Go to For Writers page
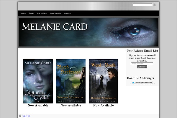Viewport: 177px width, 118px height. pos(42,13)
